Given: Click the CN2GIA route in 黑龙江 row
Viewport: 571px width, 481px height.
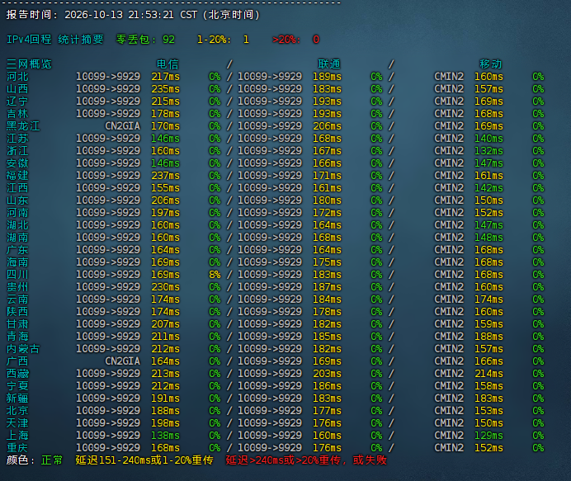Looking at the screenshot, I should coord(122,126).
